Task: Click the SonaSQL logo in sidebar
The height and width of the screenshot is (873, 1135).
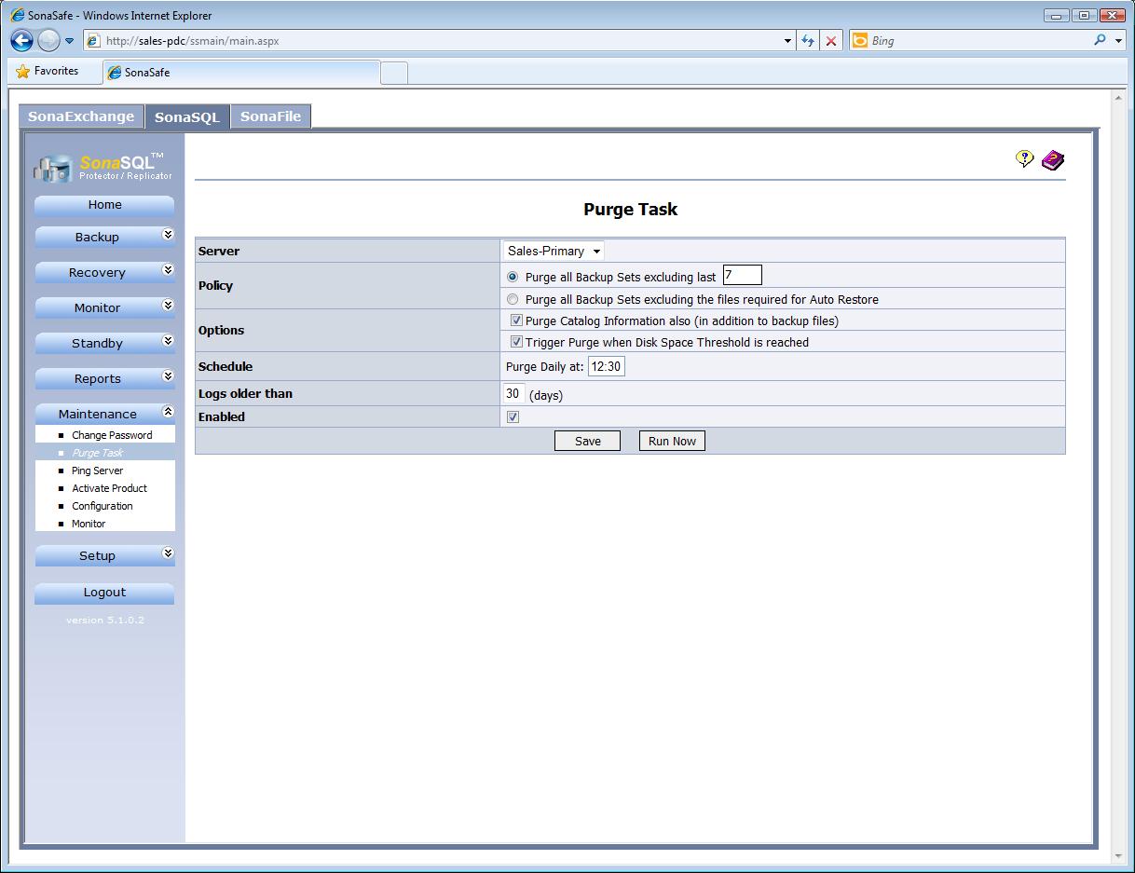Action: pos(103,167)
